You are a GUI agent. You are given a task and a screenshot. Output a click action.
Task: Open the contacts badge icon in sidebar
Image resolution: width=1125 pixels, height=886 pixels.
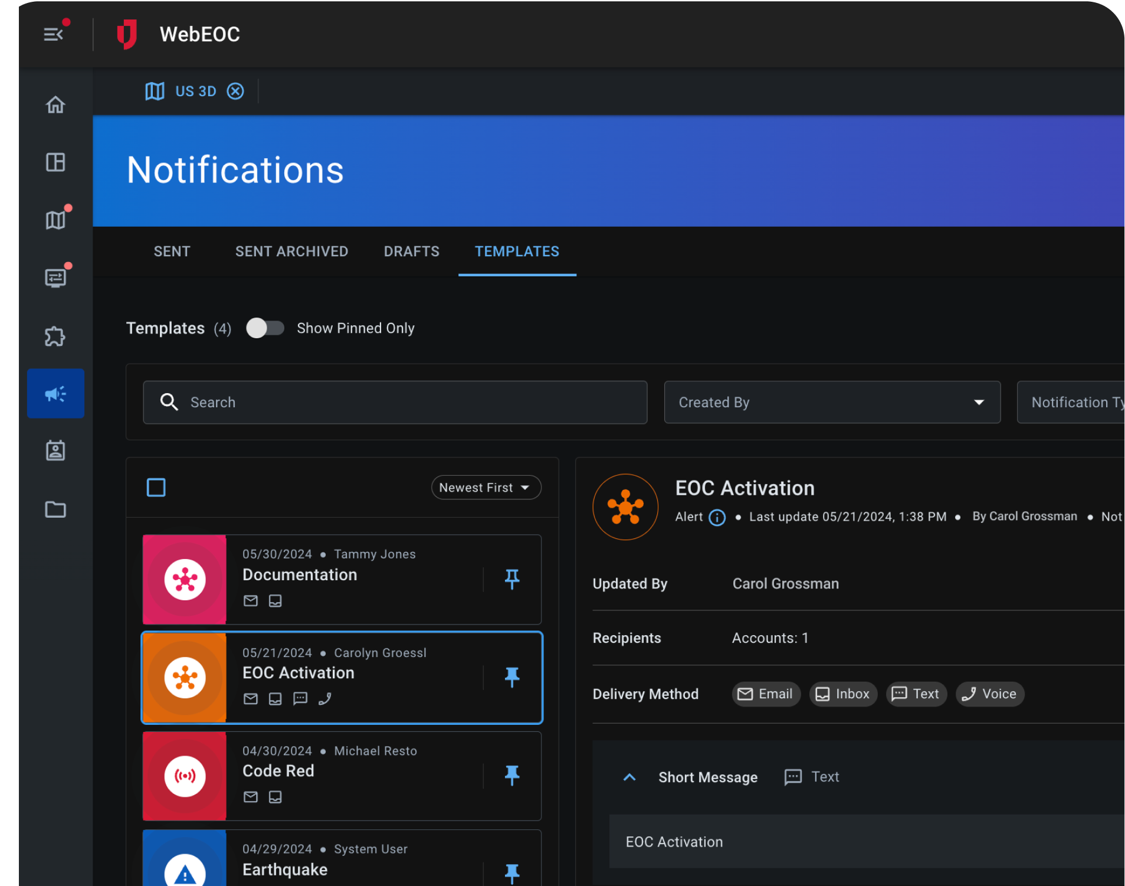pos(55,451)
